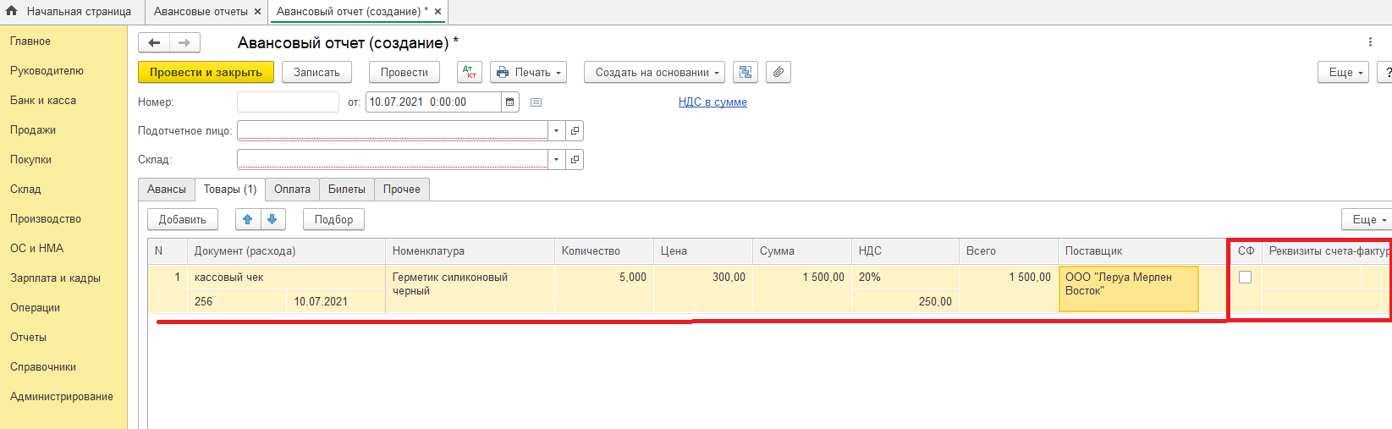The height and width of the screenshot is (429, 1392).
Task: Open the document structure icon button
Action: pyautogui.click(x=745, y=73)
